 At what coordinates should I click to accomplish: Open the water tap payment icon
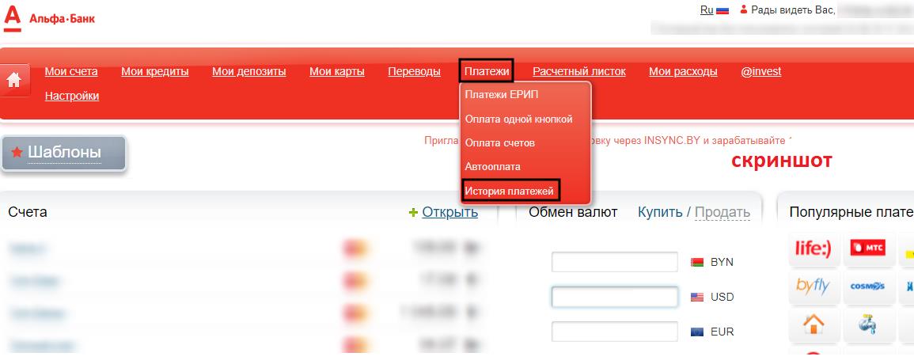[x=867, y=324]
